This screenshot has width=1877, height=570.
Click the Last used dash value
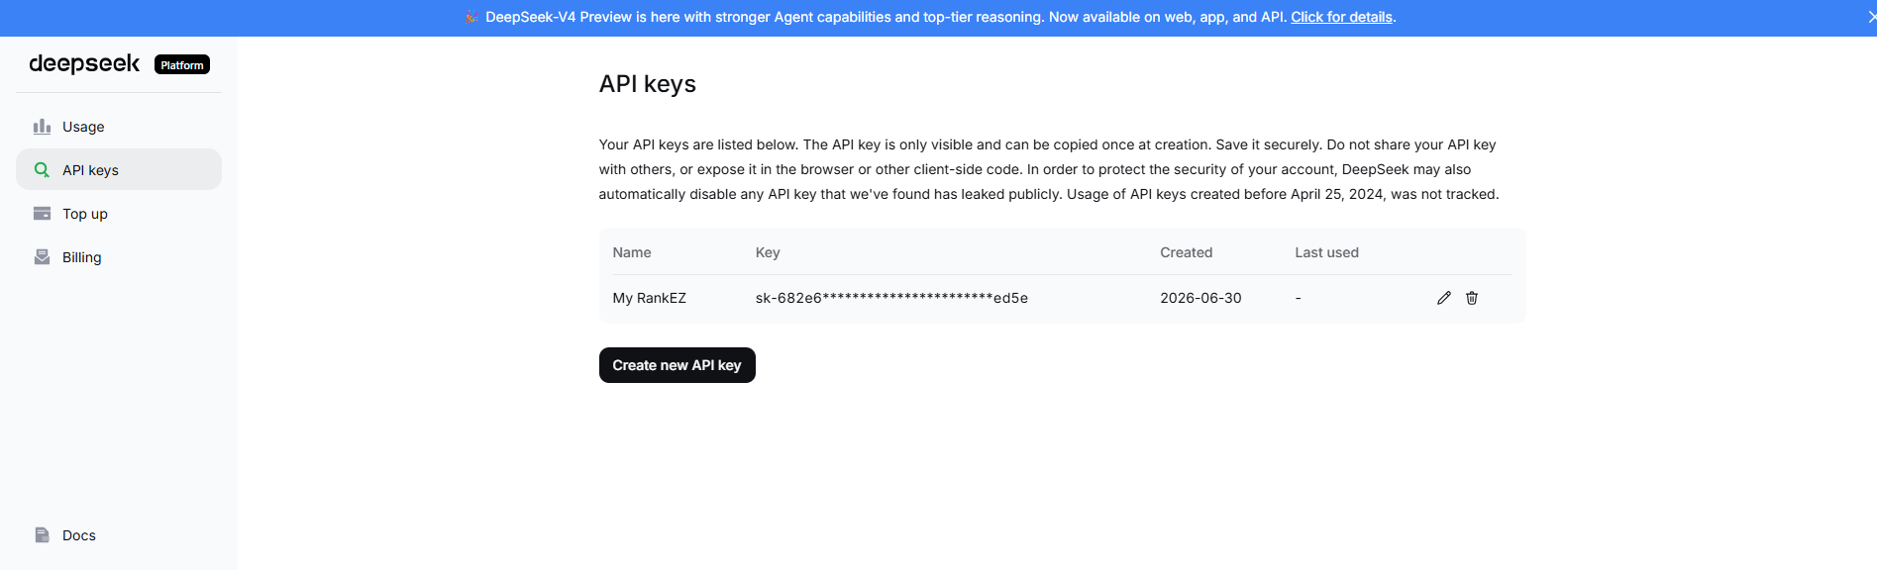tap(1299, 298)
